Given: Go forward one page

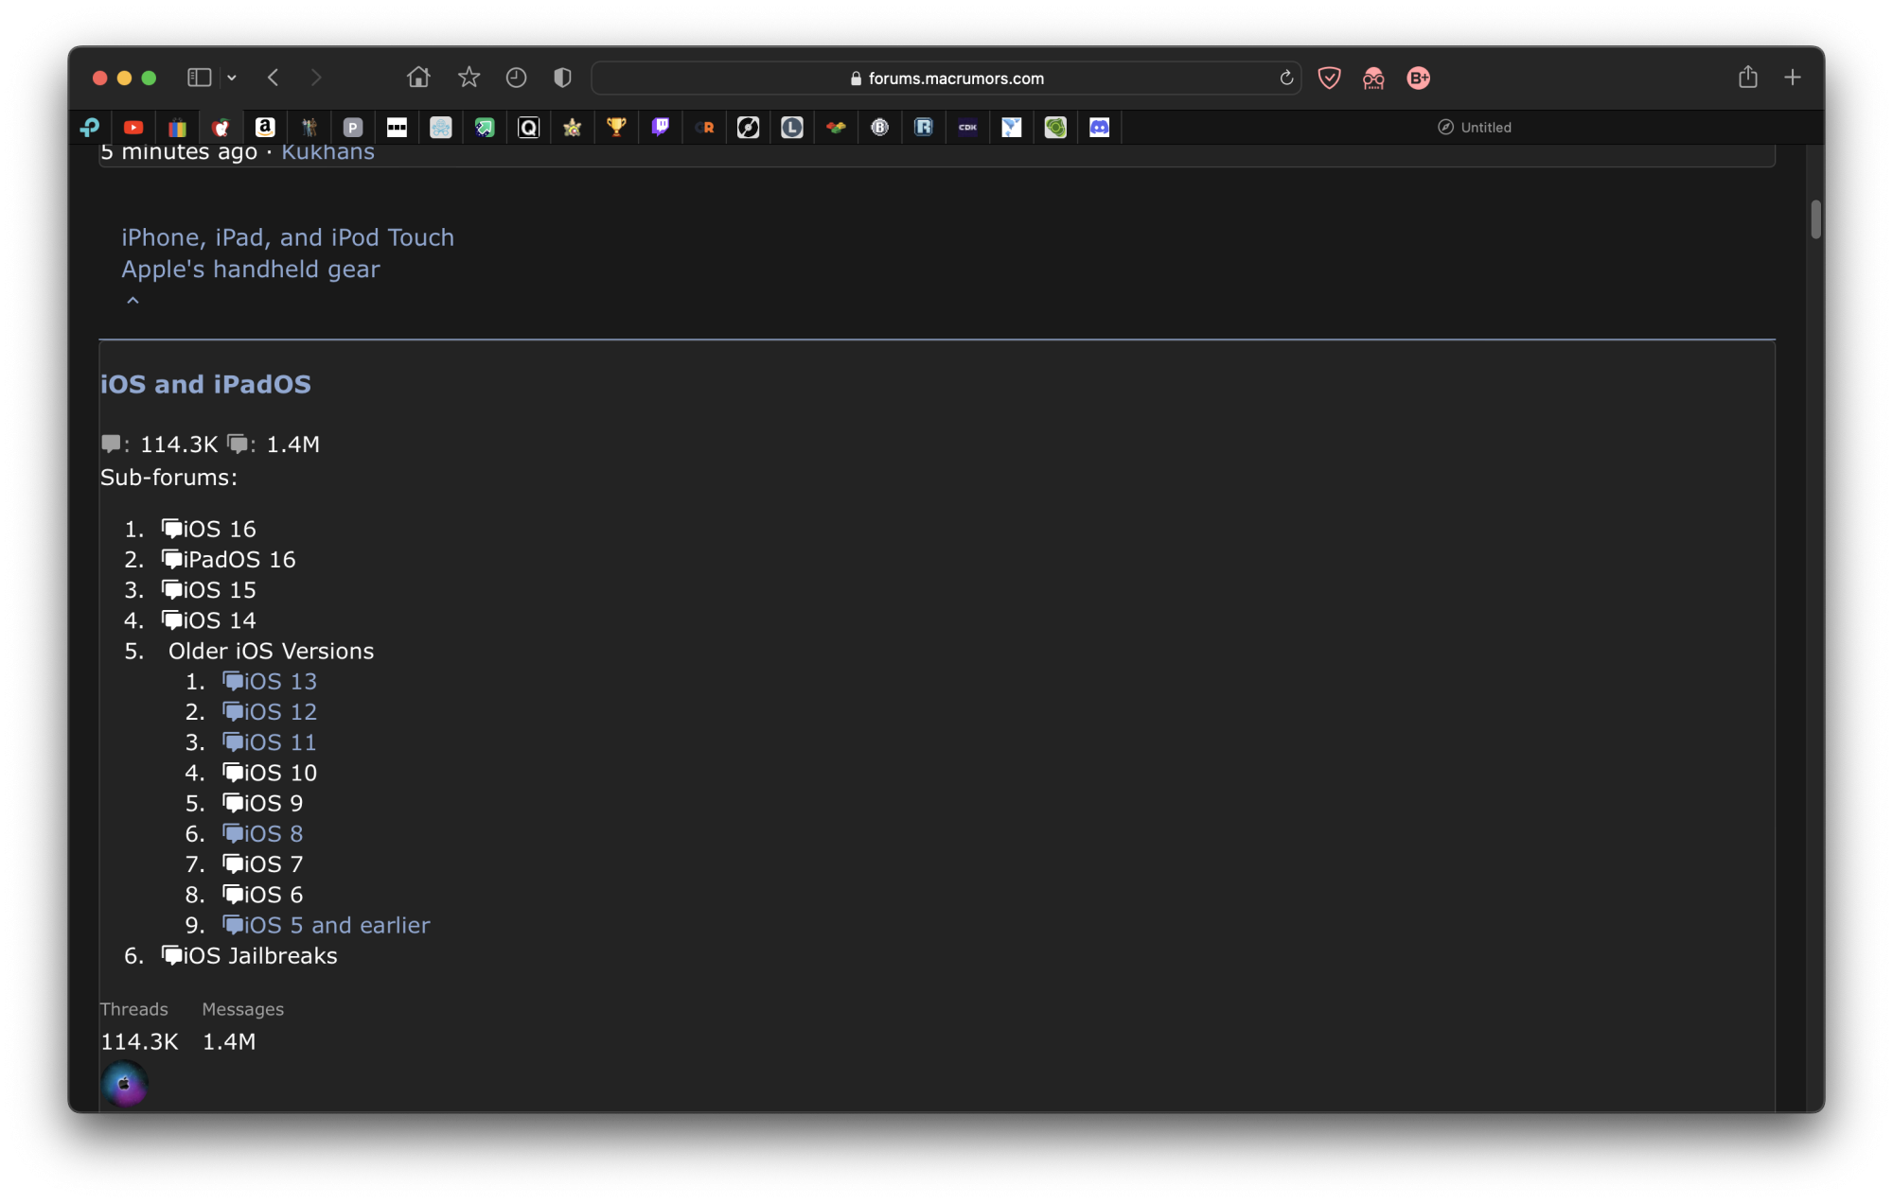Looking at the screenshot, I should (316, 78).
